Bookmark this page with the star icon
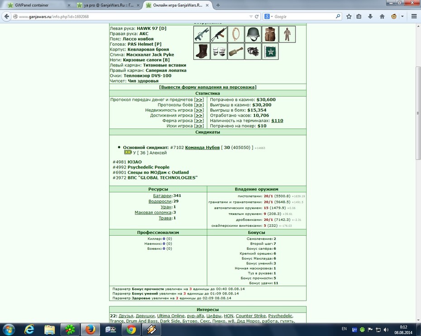The image size is (421, 336). pos(349,16)
